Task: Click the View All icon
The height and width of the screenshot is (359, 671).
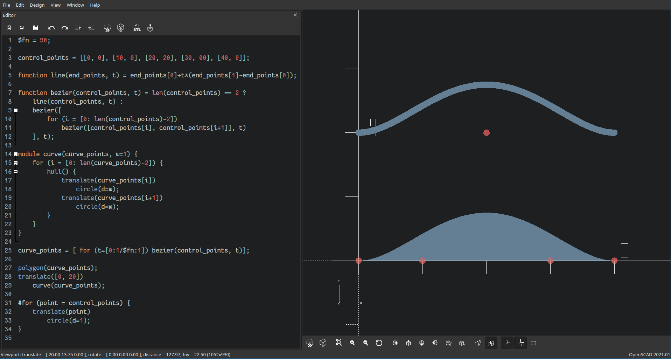Action: click(x=339, y=343)
